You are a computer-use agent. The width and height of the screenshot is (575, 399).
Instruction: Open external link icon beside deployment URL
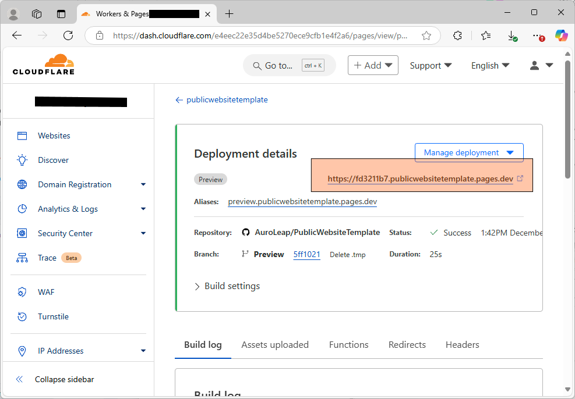[x=520, y=179]
